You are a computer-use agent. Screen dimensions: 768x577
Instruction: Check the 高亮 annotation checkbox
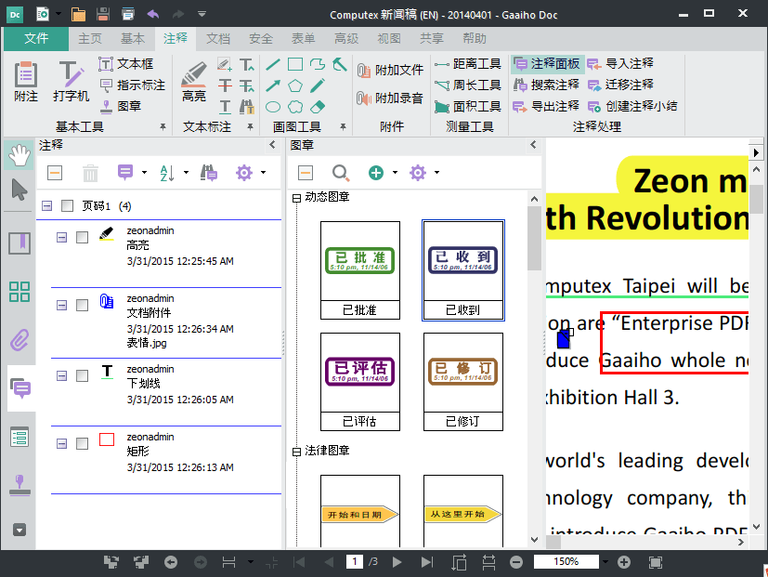coord(82,237)
